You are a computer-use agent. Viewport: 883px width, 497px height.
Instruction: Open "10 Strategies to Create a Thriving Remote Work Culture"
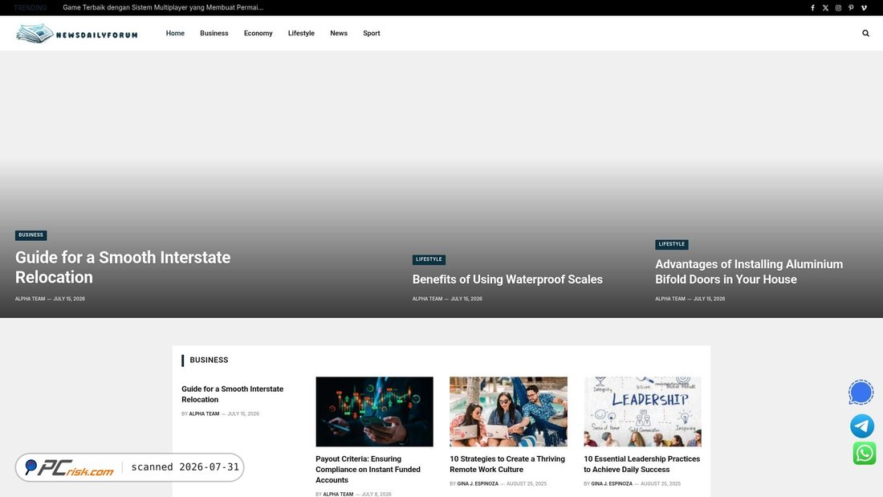point(507,464)
